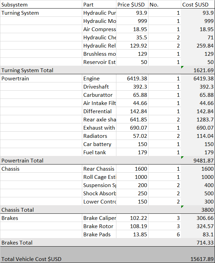The image size is (215, 263).
Task: Select the Carburattor part cell
Action: point(99,95)
